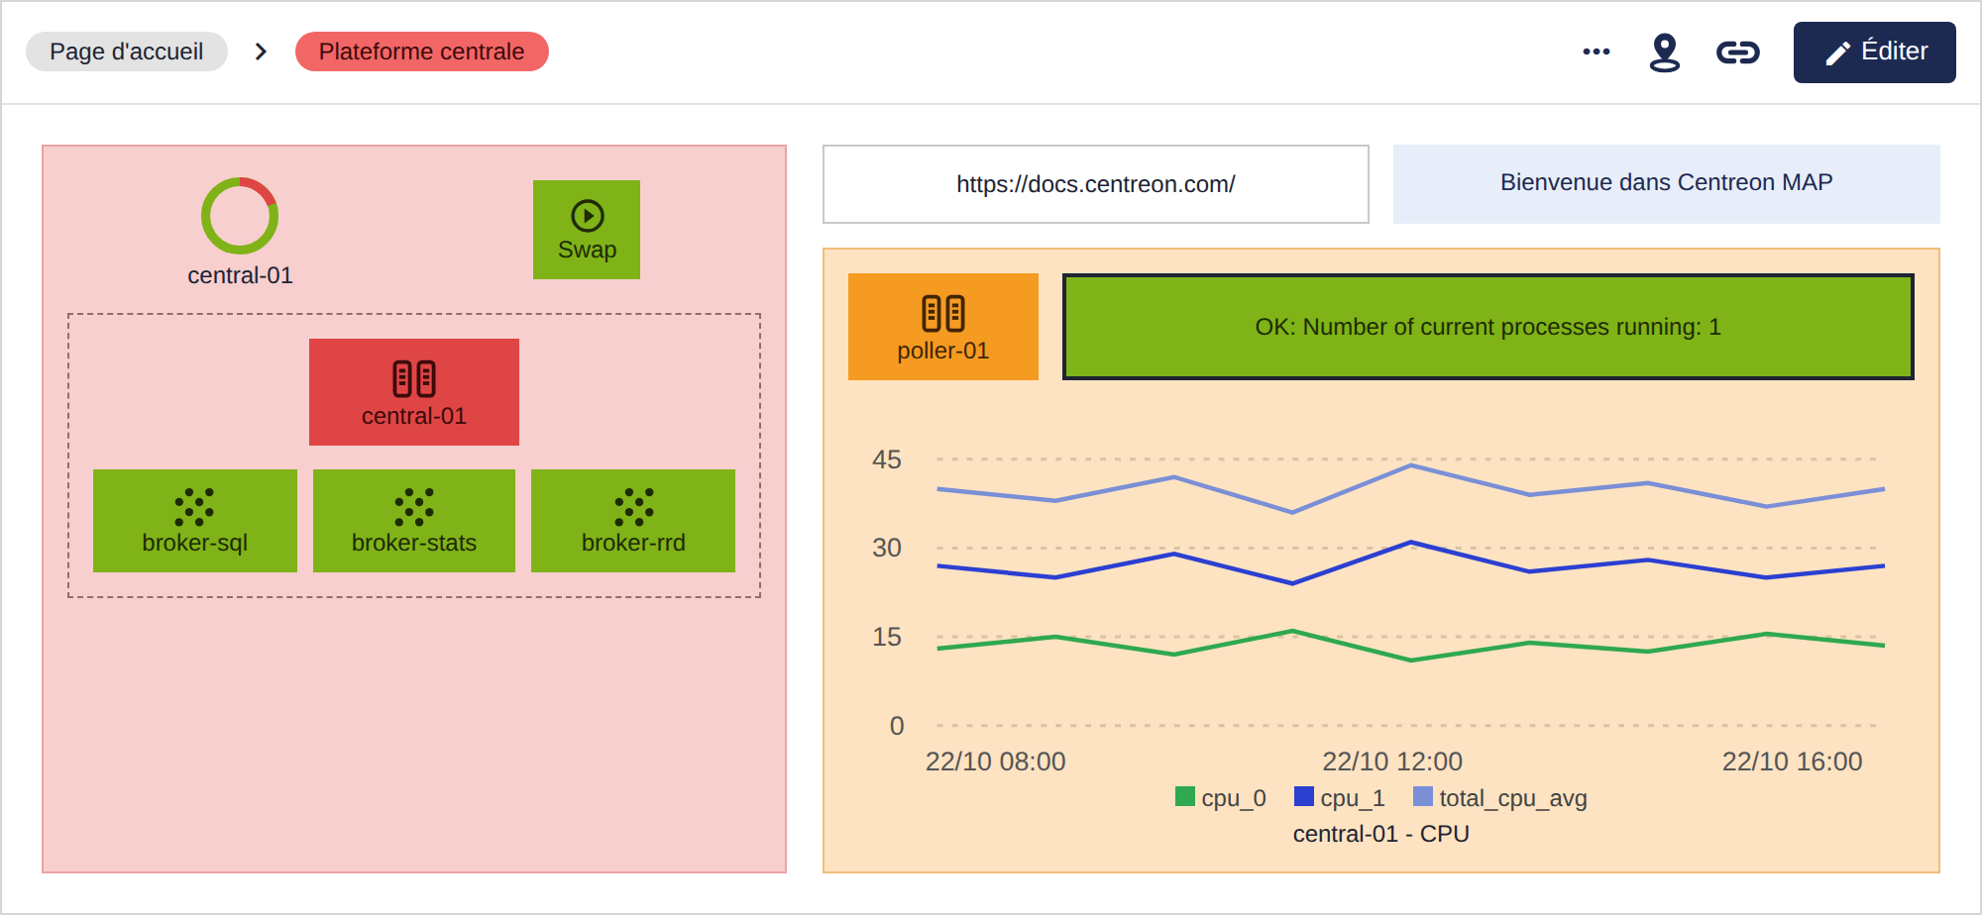This screenshot has height=915, width=1982.
Task: Click the central-01 label under the donut
Action: pyautogui.click(x=241, y=275)
